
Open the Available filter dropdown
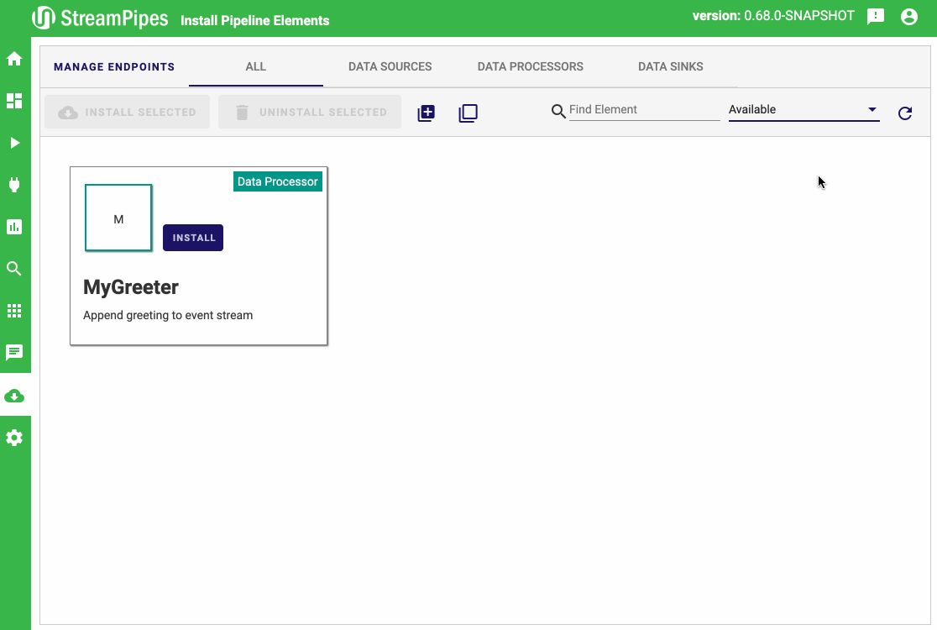click(x=804, y=110)
